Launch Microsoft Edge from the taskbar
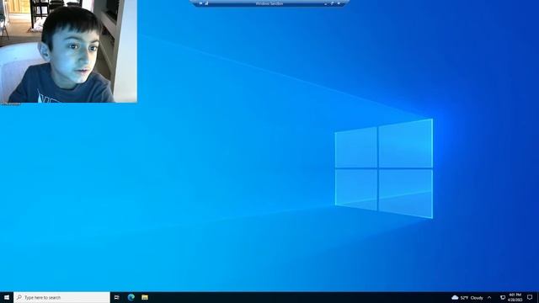Screen dimensions: 539x303 [131, 297]
